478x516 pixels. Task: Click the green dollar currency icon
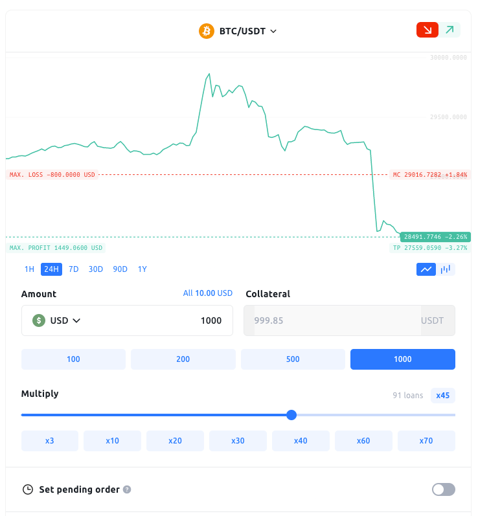[x=39, y=320]
